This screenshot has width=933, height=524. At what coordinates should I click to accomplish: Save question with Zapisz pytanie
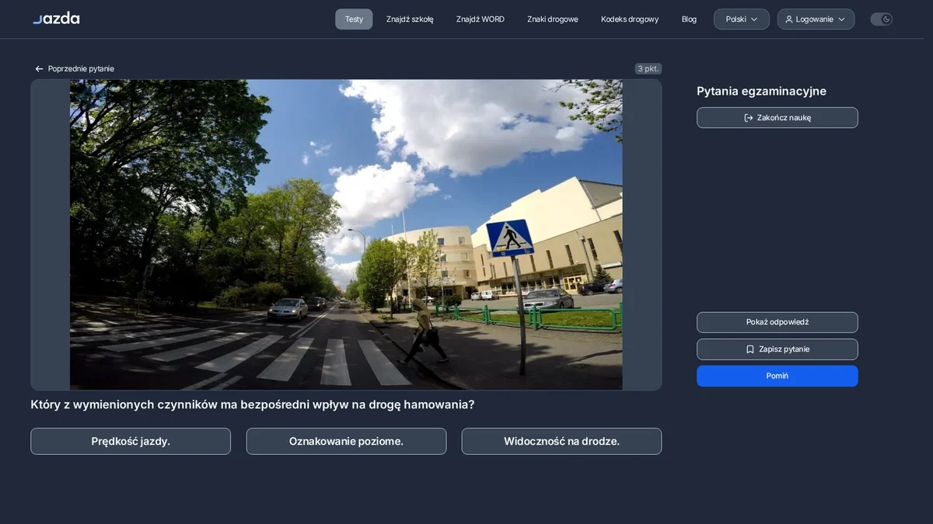point(777,349)
